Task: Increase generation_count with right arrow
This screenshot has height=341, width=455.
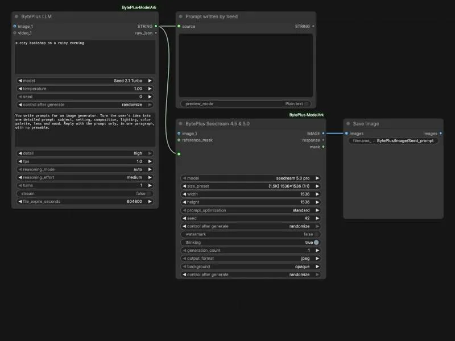Action: [x=317, y=250]
